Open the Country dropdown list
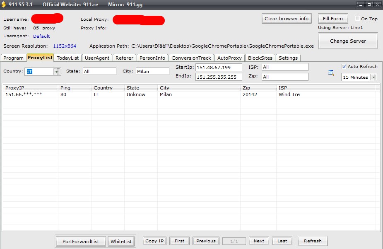 [x=57, y=72]
